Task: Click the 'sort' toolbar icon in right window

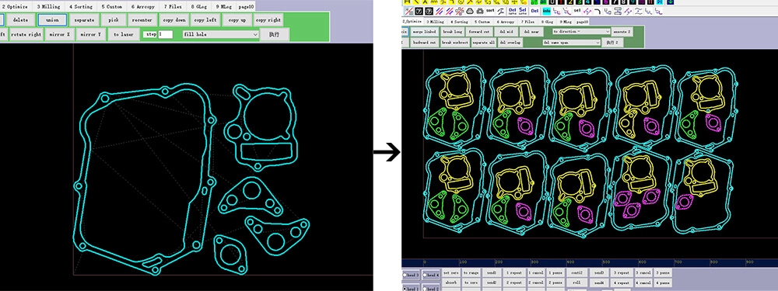Action: (490, 10)
